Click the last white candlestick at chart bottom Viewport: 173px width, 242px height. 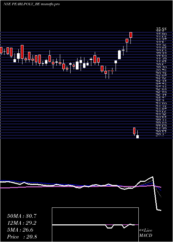point(137,137)
